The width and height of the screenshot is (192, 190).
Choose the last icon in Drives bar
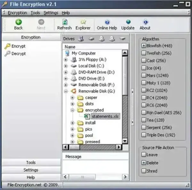click(122, 39)
